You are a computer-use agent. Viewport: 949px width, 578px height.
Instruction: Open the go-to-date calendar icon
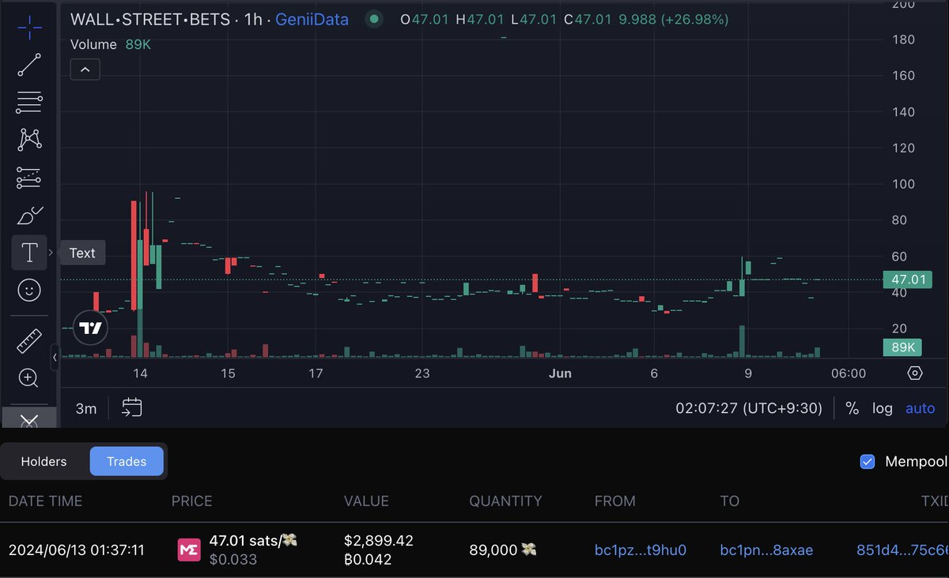(x=131, y=407)
